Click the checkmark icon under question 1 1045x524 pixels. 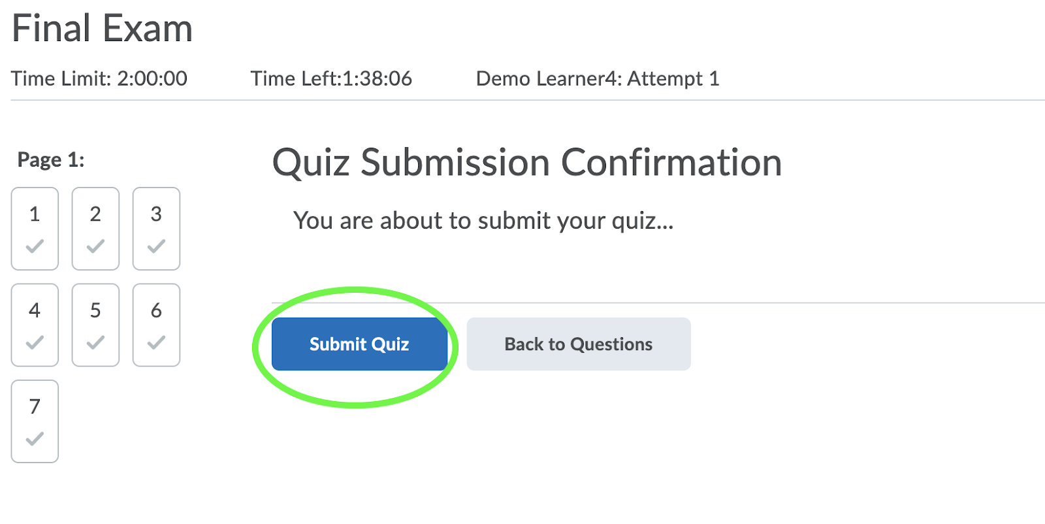click(35, 246)
